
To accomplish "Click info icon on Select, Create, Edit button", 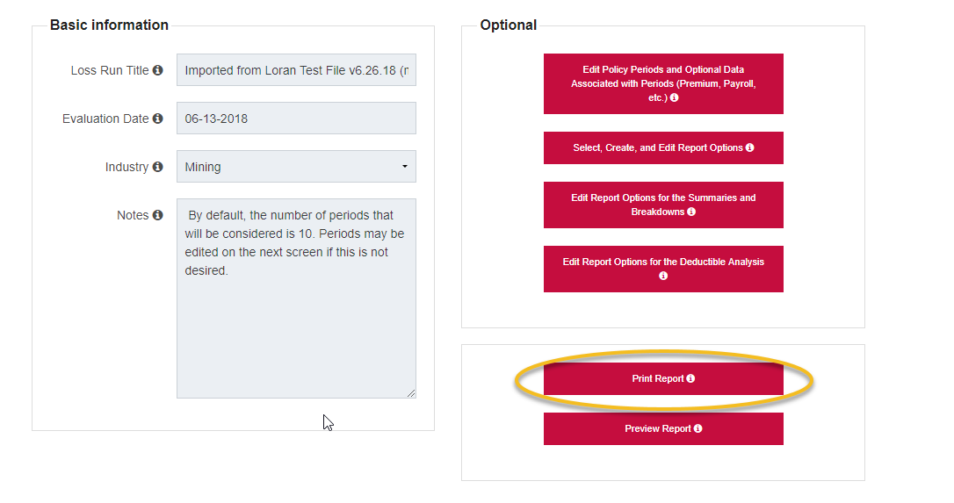I will pos(749,148).
